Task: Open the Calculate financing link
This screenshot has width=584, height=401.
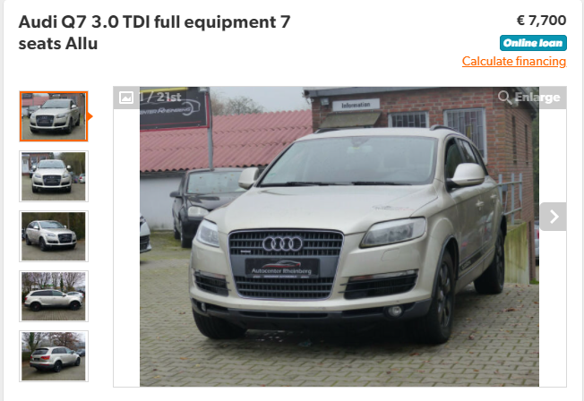Action: (x=514, y=61)
